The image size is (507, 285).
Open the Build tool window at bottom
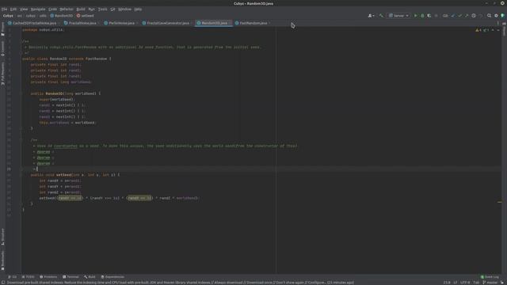90,277
